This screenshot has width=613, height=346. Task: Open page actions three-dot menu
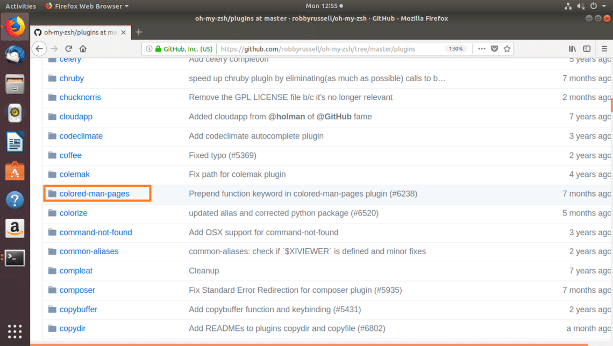481,49
